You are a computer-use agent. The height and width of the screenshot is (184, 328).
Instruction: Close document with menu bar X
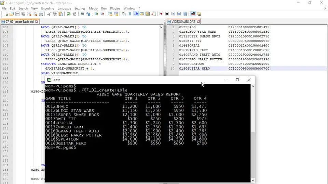pyautogui.click(x=325, y=8)
